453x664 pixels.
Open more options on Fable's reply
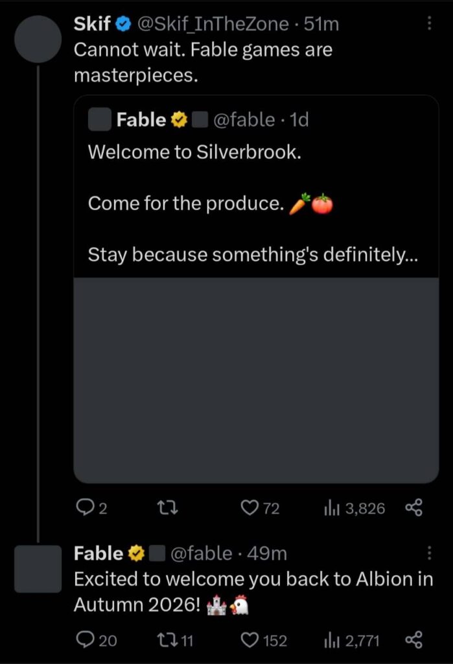[429, 553]
